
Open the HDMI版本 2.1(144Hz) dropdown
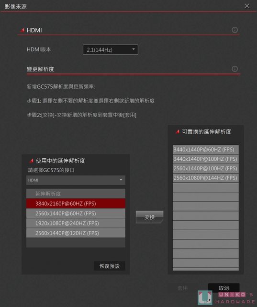pos(111,49)
